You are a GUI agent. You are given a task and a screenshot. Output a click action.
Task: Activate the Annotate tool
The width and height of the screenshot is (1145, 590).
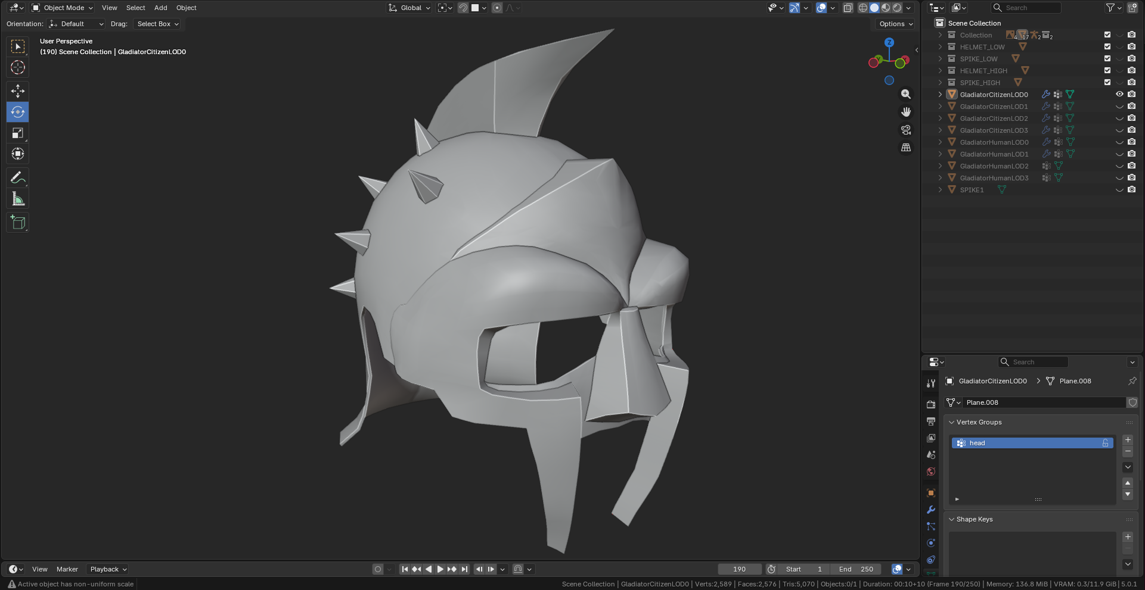pyautogui.click(x=18, y=177)
